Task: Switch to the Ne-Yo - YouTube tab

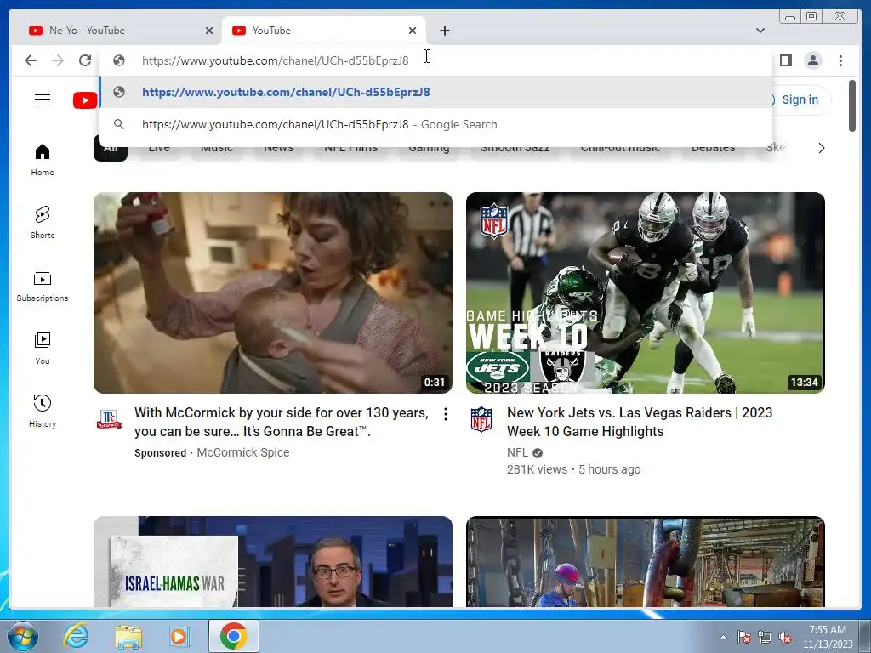Action: pos(119,31)
